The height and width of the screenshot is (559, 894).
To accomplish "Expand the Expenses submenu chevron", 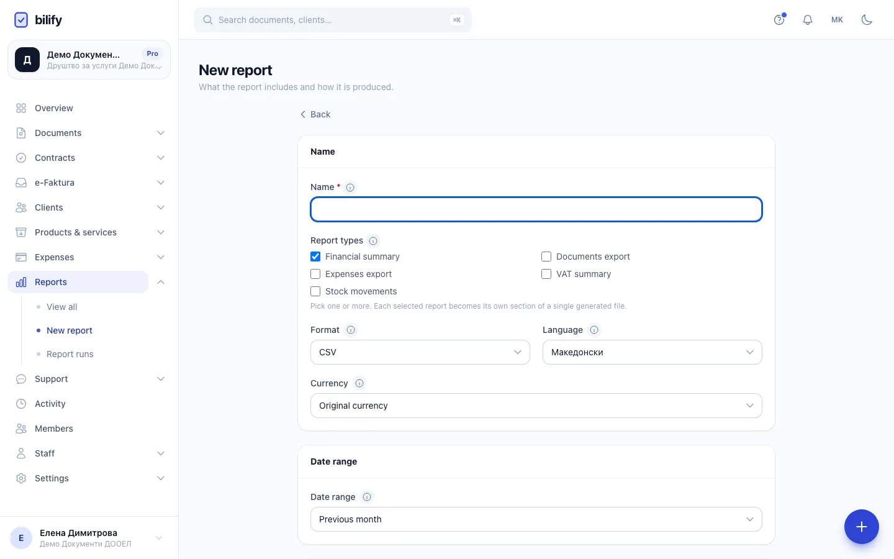I will 161,257.
